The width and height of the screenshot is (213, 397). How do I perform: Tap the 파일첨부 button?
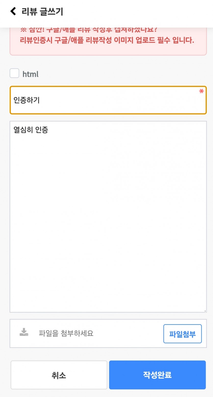pyautogui.click(x=182, y=334)
